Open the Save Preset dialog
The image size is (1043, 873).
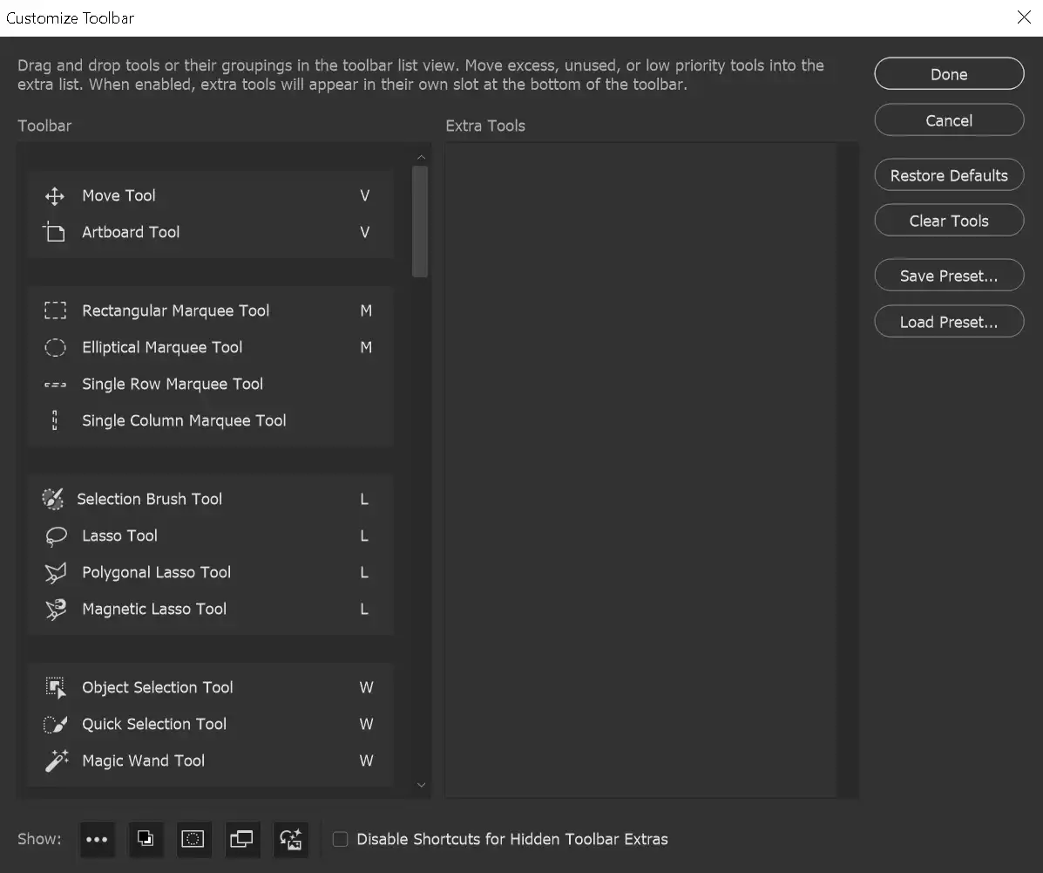pyautogui.click(x=949, y=275)
